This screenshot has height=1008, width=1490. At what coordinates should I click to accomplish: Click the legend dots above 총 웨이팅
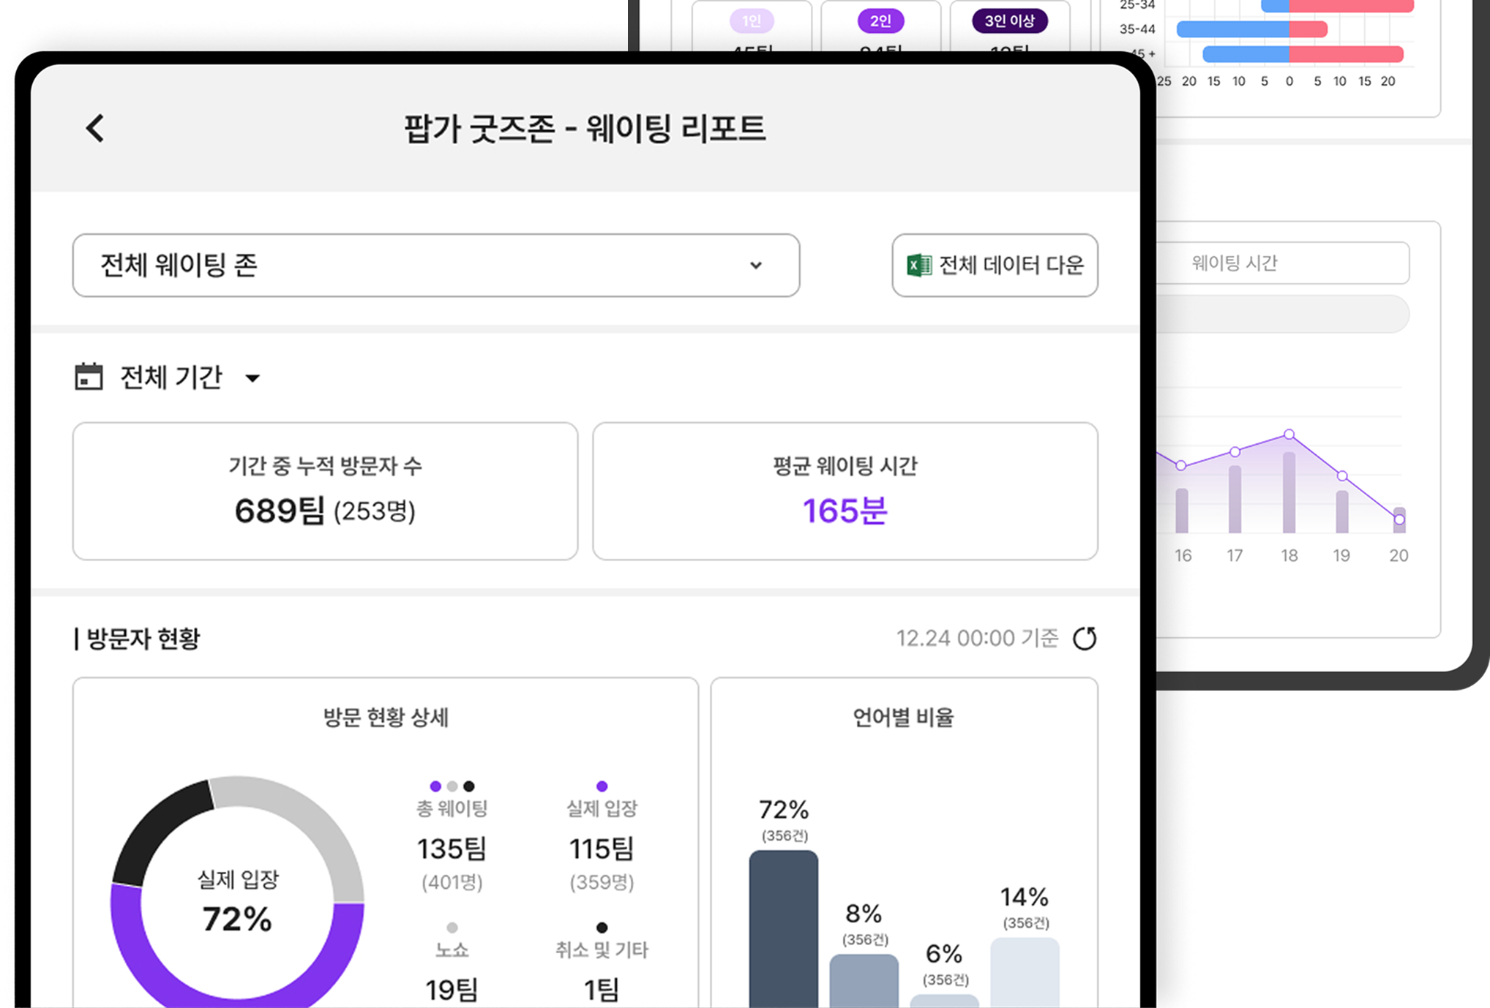click(452, 786)
